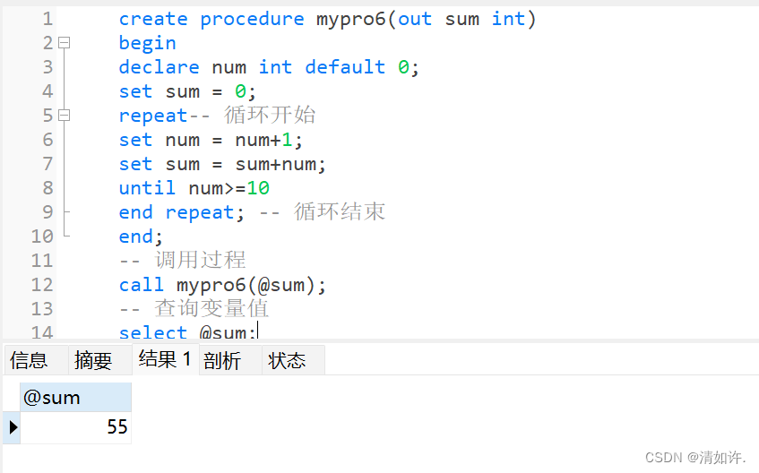Click the 'declare num int default 0' line
Viewport: 759px width, 473px height.
(x=269, y=67)
